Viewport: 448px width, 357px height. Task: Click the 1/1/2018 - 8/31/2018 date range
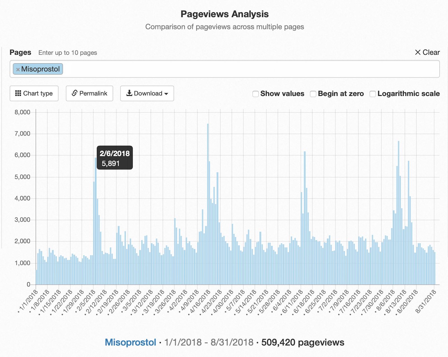click(x=209, y=342)
